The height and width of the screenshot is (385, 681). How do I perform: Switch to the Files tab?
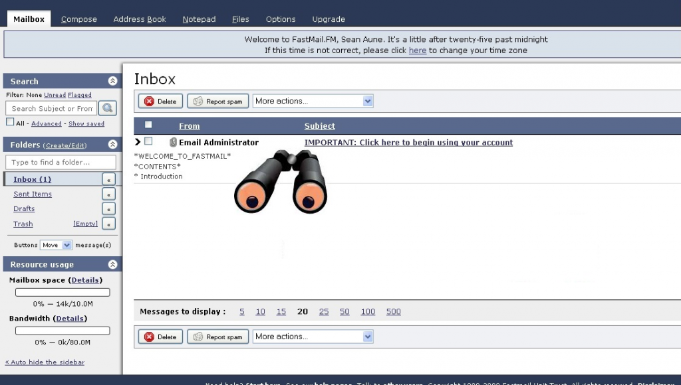241,19
